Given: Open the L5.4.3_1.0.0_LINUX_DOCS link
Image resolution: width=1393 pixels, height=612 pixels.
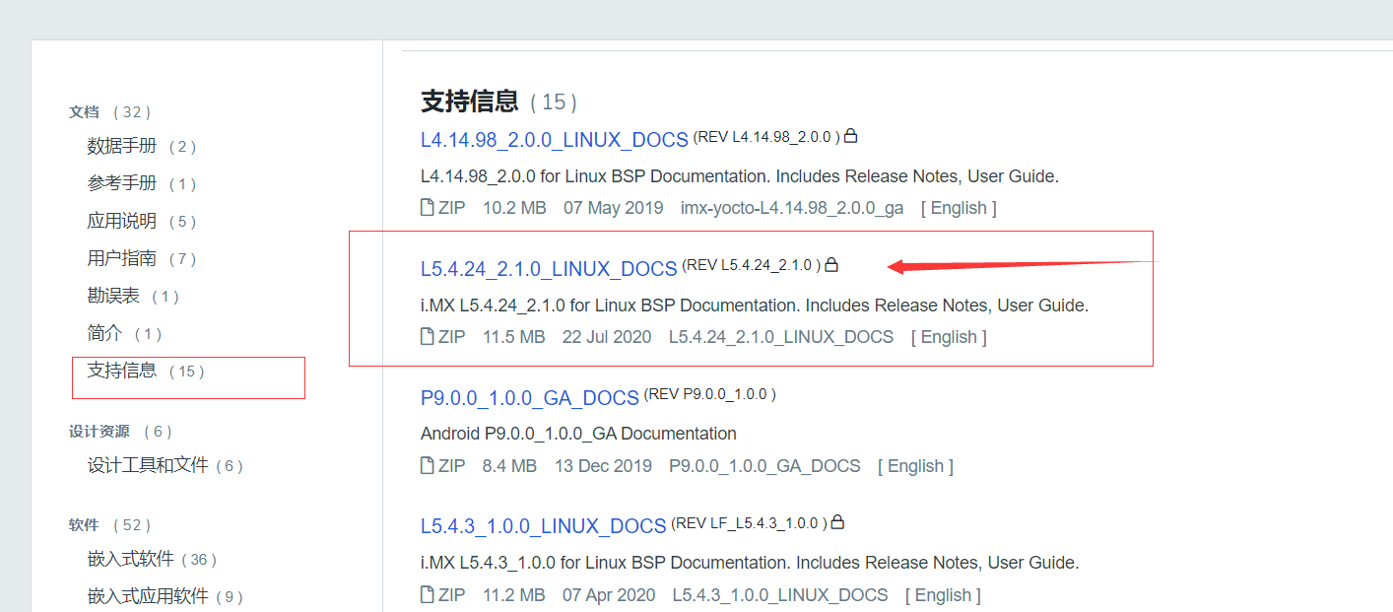Looking at the screenshot, I should click(542, 526).
